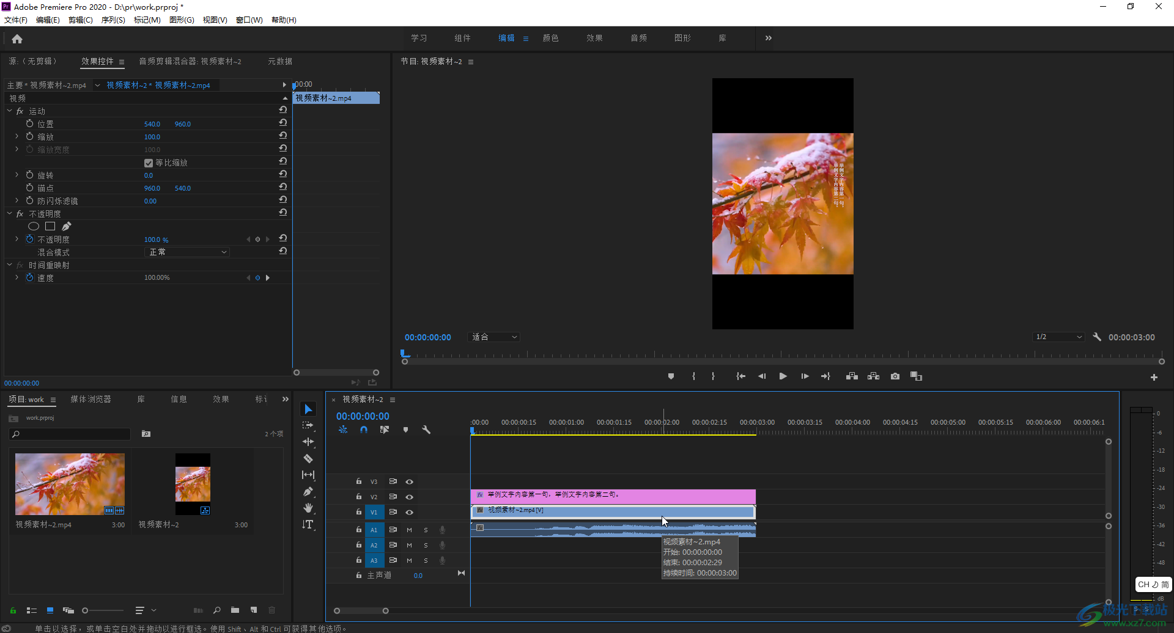Image resolution: width=1174 pixels, height=633 pixels.
Task: Select the Track Select Forward tool
Action: point(308,425)
